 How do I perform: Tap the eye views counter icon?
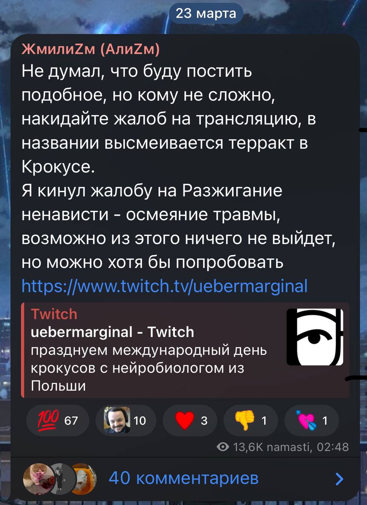pos(224,447)
